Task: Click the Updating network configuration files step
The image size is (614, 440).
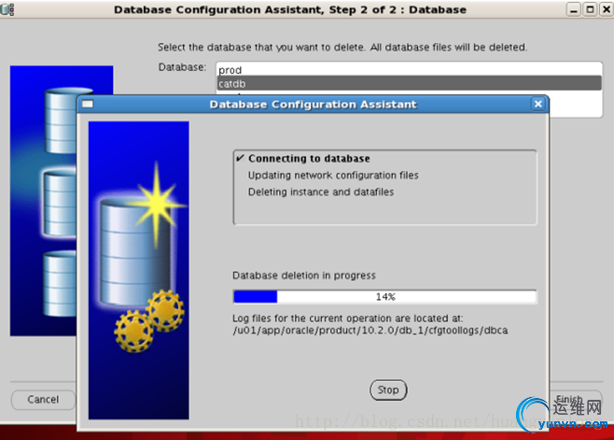Action: point(333,176)
